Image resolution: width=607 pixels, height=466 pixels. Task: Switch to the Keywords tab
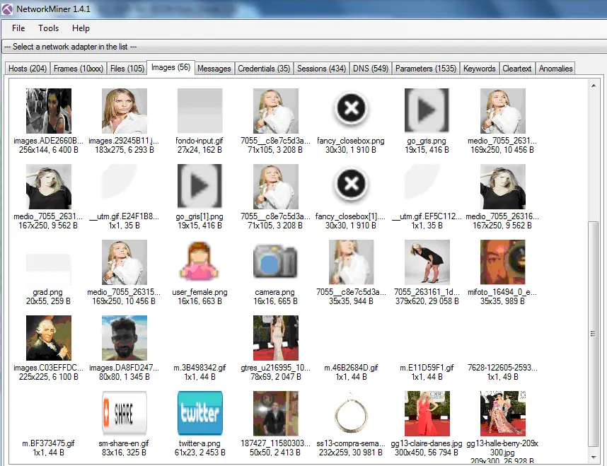point(479,69)
